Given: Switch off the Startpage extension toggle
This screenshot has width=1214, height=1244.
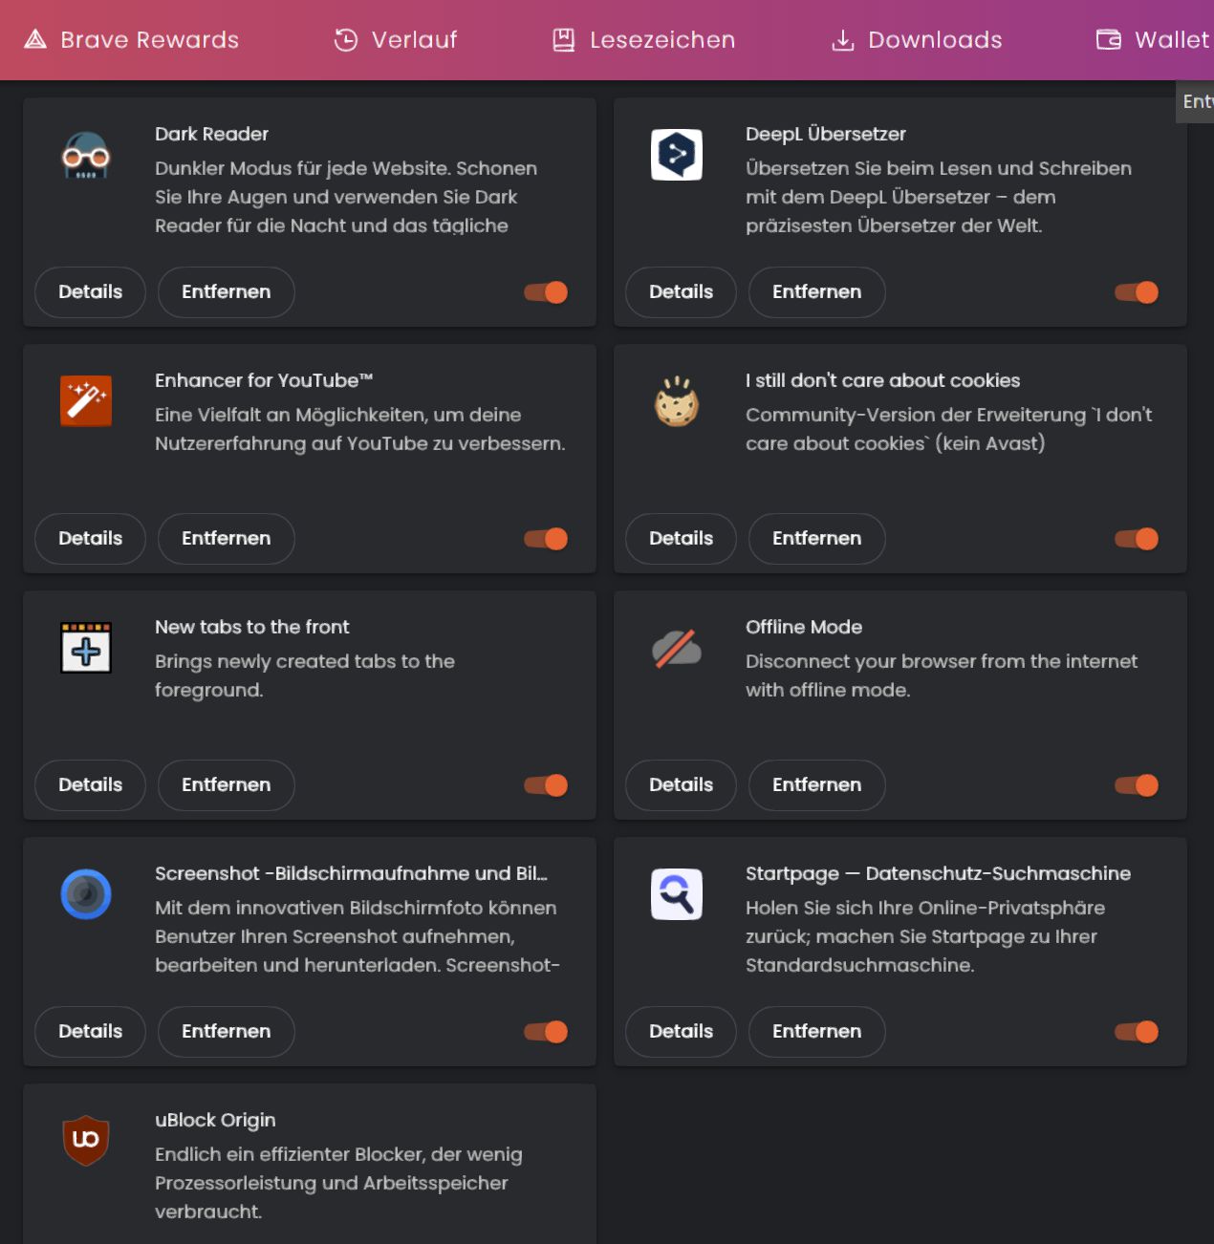Looking at the screenshot, I should (x=1137, y=1032).
